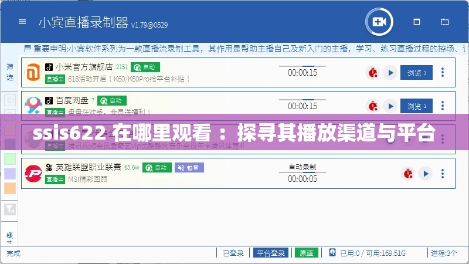Screen dimensions: 469x264
Task: Click the progress bar above 小米官方旗舰店 timer
Action: pos(303,66)
